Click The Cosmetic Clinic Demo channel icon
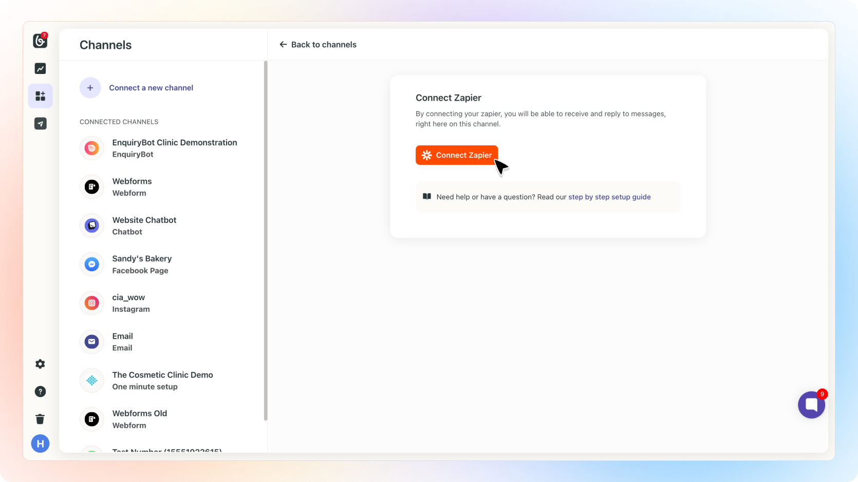 pos(92,380)
